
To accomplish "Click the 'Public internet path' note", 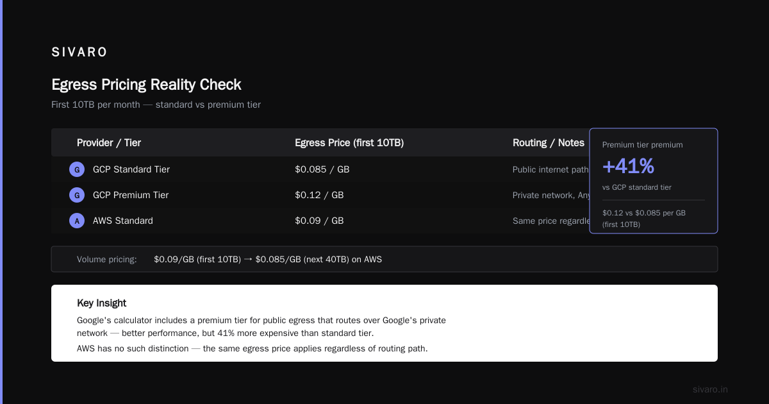I will [x=550, y=170].
